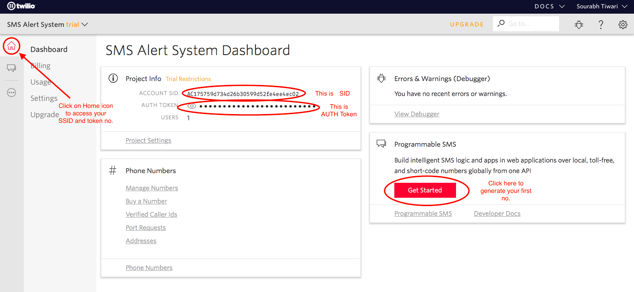The height and width of the screenshot is (292, 634).
Task: Open the Verified Caller Ids link
Action: [x=151, y=214]
